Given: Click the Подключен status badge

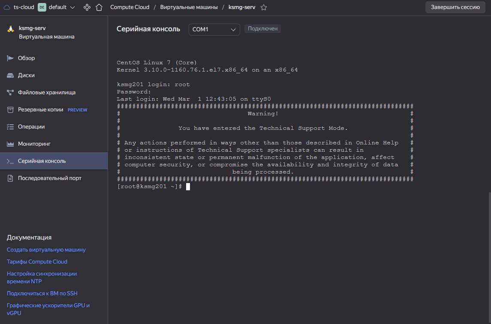Looking at the screenshot, I should 262,28.
